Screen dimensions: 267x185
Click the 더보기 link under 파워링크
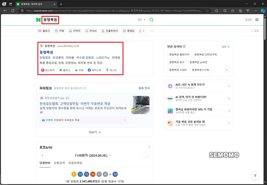pyautogui.click(x=95, y=132)
